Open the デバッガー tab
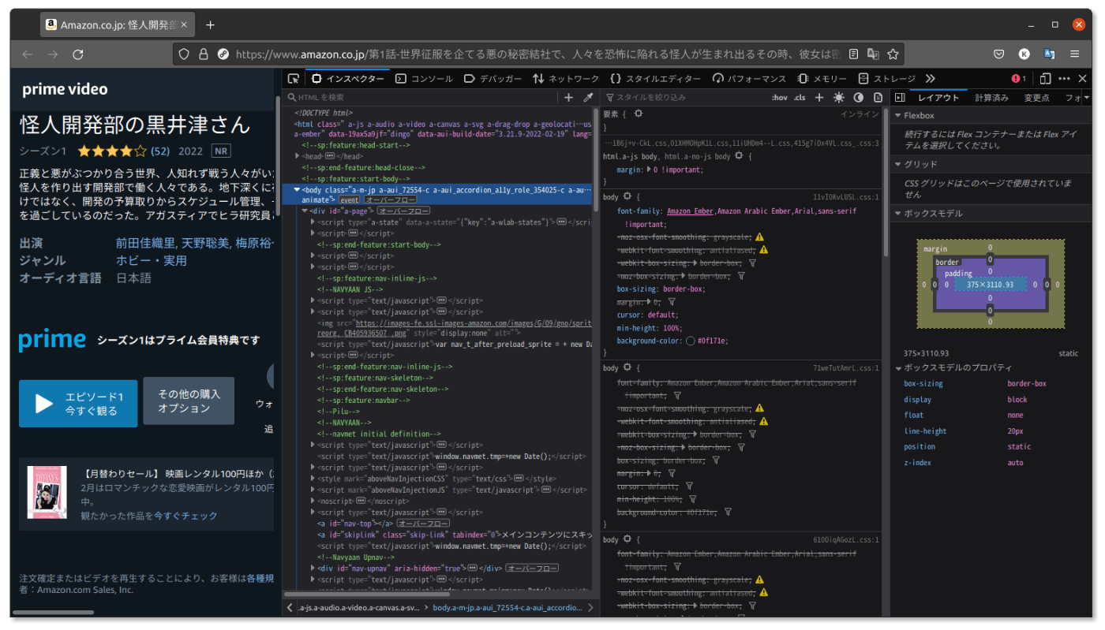Screen dimensions: 1105x630 click(x=493, y=79)
